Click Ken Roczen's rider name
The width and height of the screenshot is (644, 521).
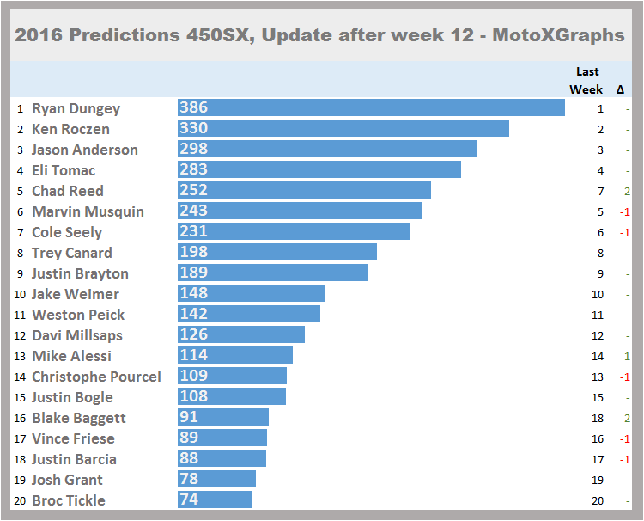click(71, 129)
